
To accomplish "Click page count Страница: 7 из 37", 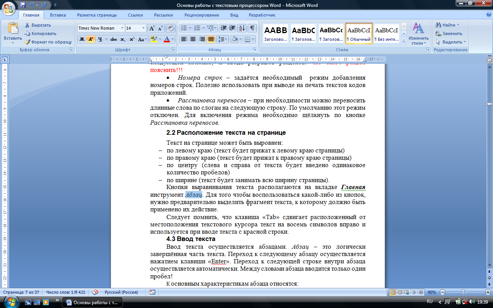I will 21,292.
